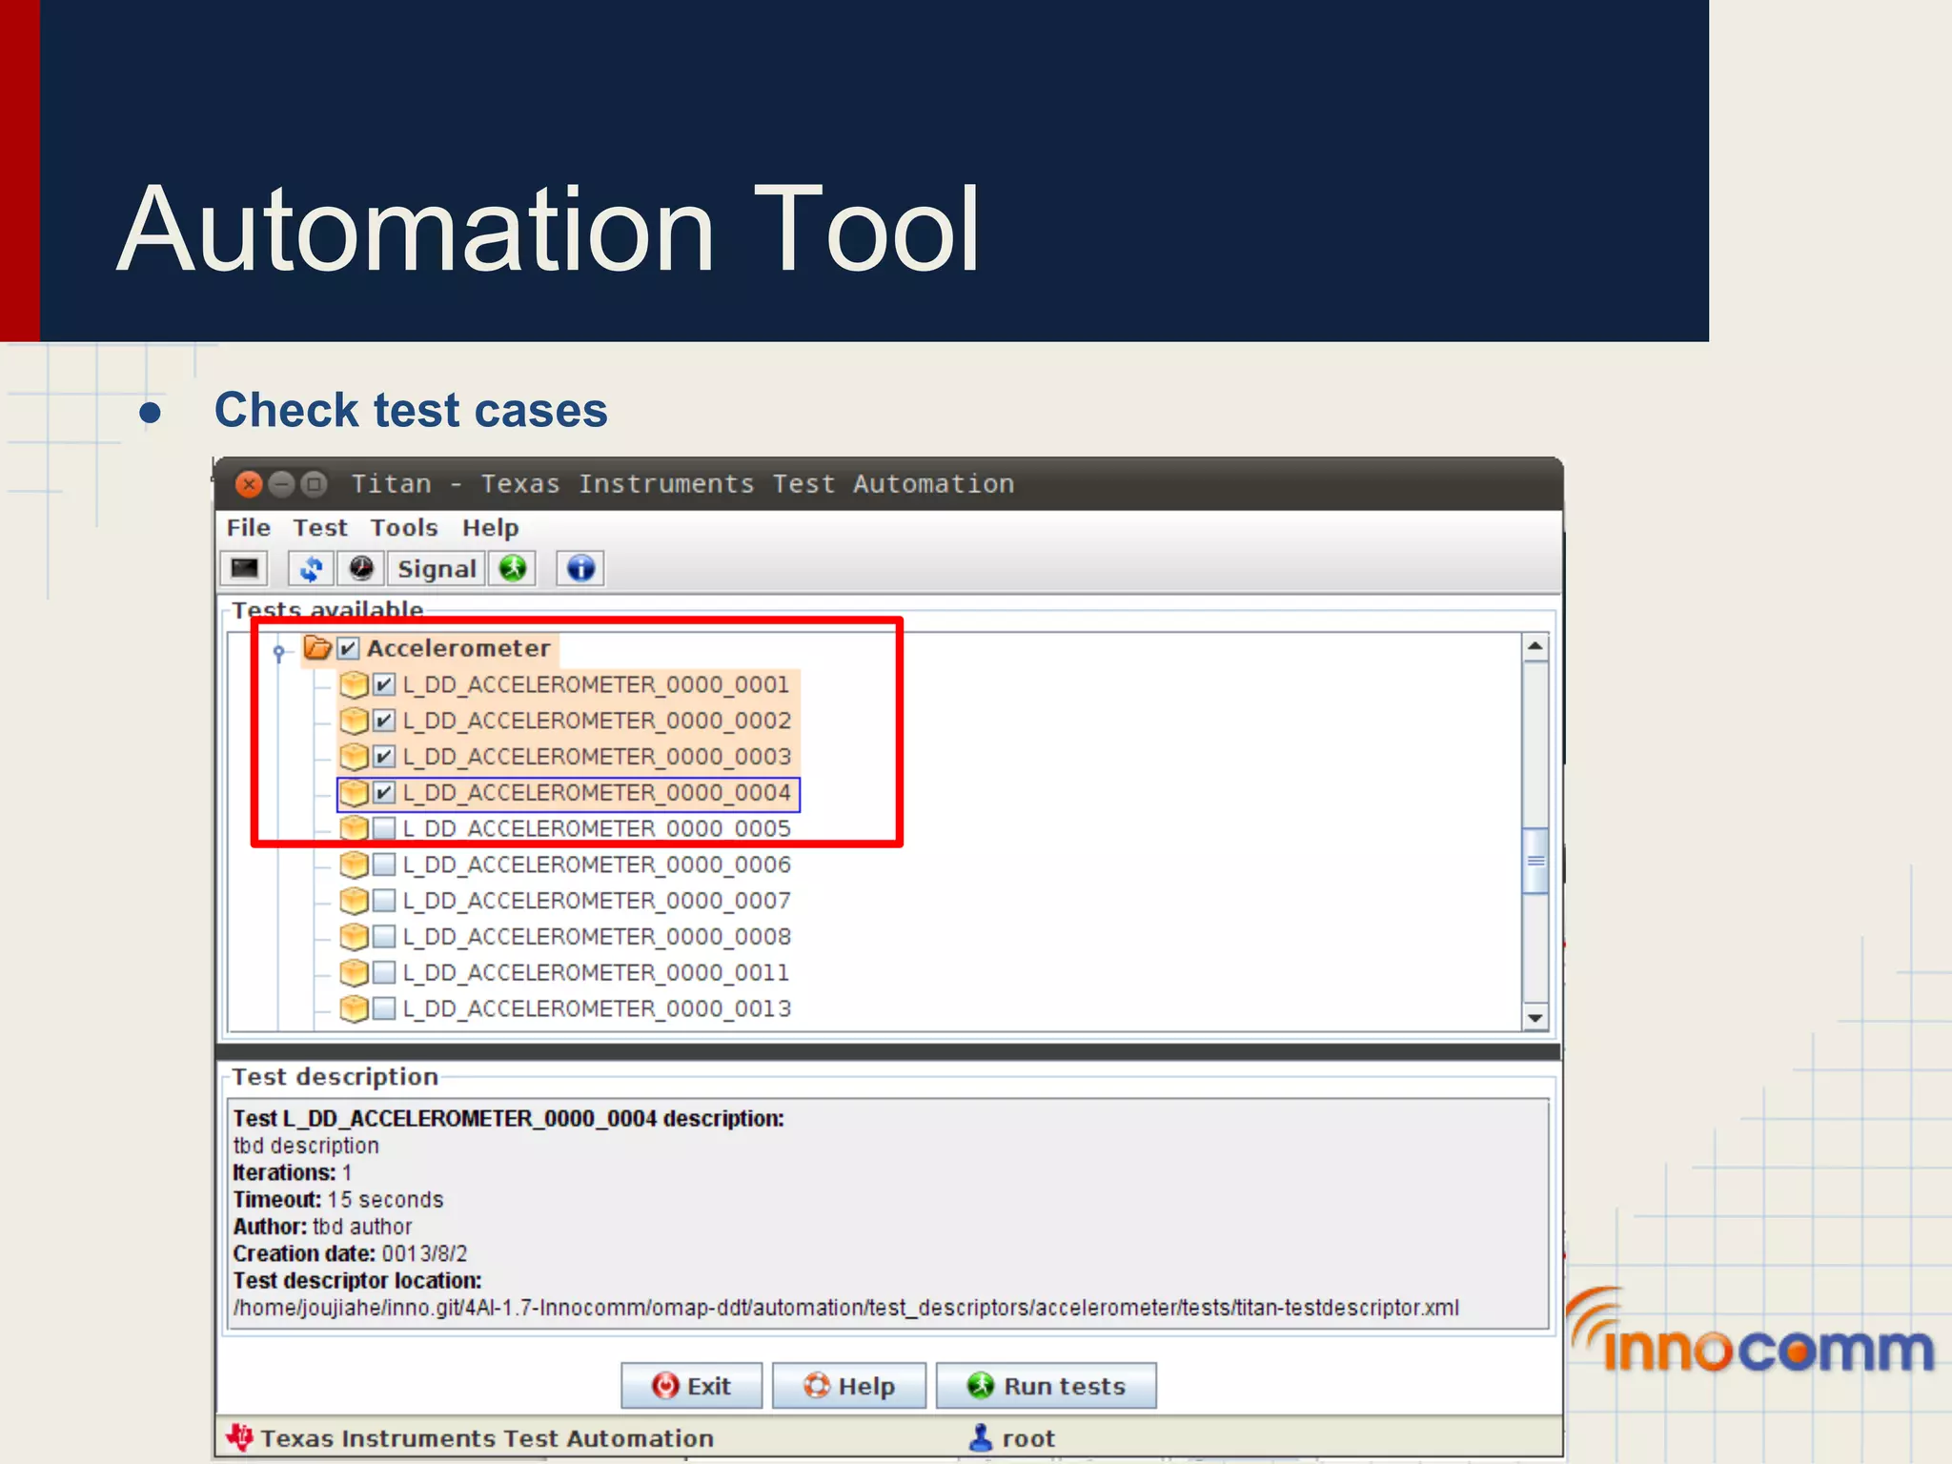Select L_DD_ACCELEROMETER_0000_0003 test label
The height and width of the screenshot is (1464, 1952).
click(x=597, y=757)
